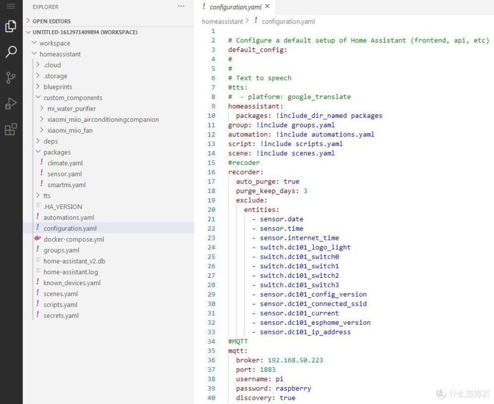Screen dimensions: 494x404
Task: Click line number 35 in the gutter
Action: click(x=211, y=351)
